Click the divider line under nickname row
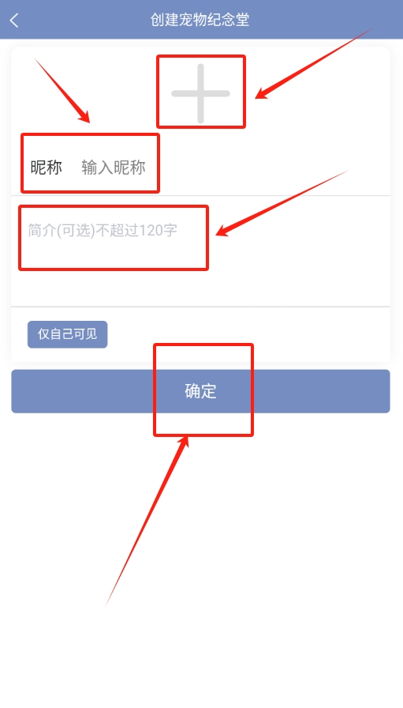 click(x=200, y=195)
